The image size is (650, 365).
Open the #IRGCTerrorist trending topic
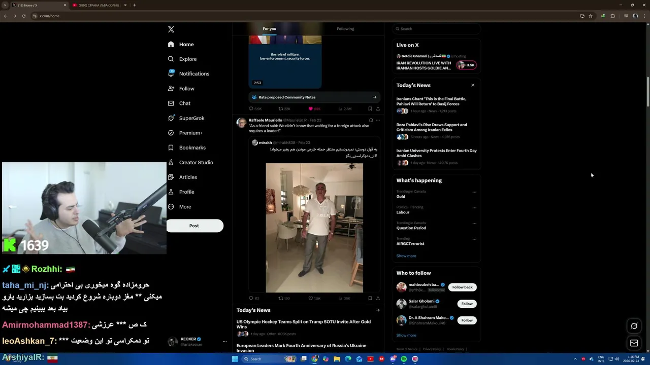coord(410,244)
